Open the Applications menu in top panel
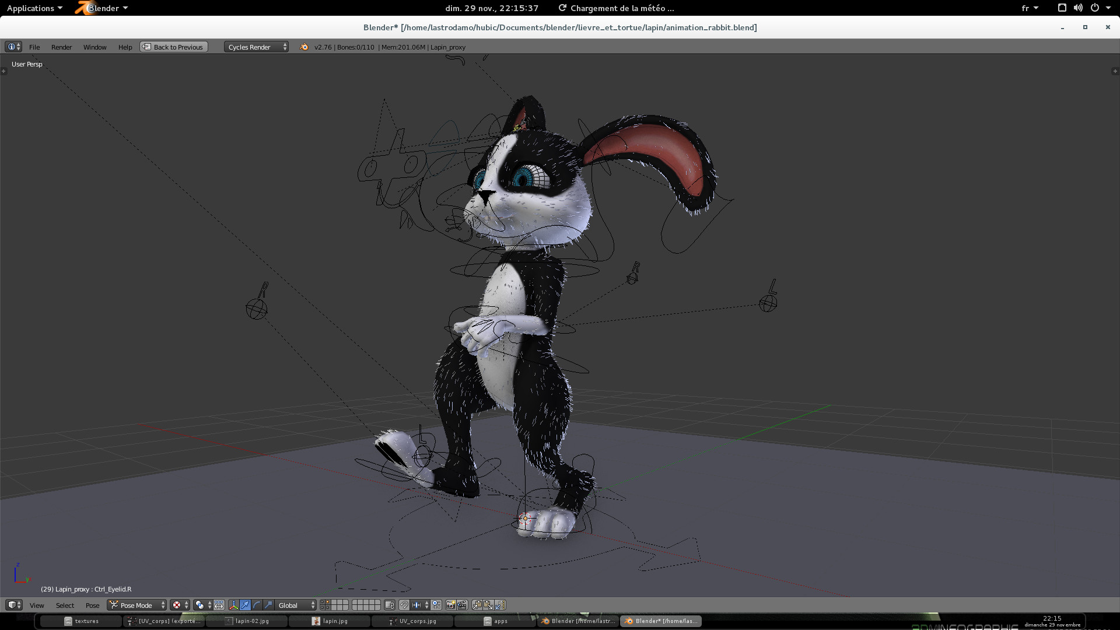 coord(34,8)
